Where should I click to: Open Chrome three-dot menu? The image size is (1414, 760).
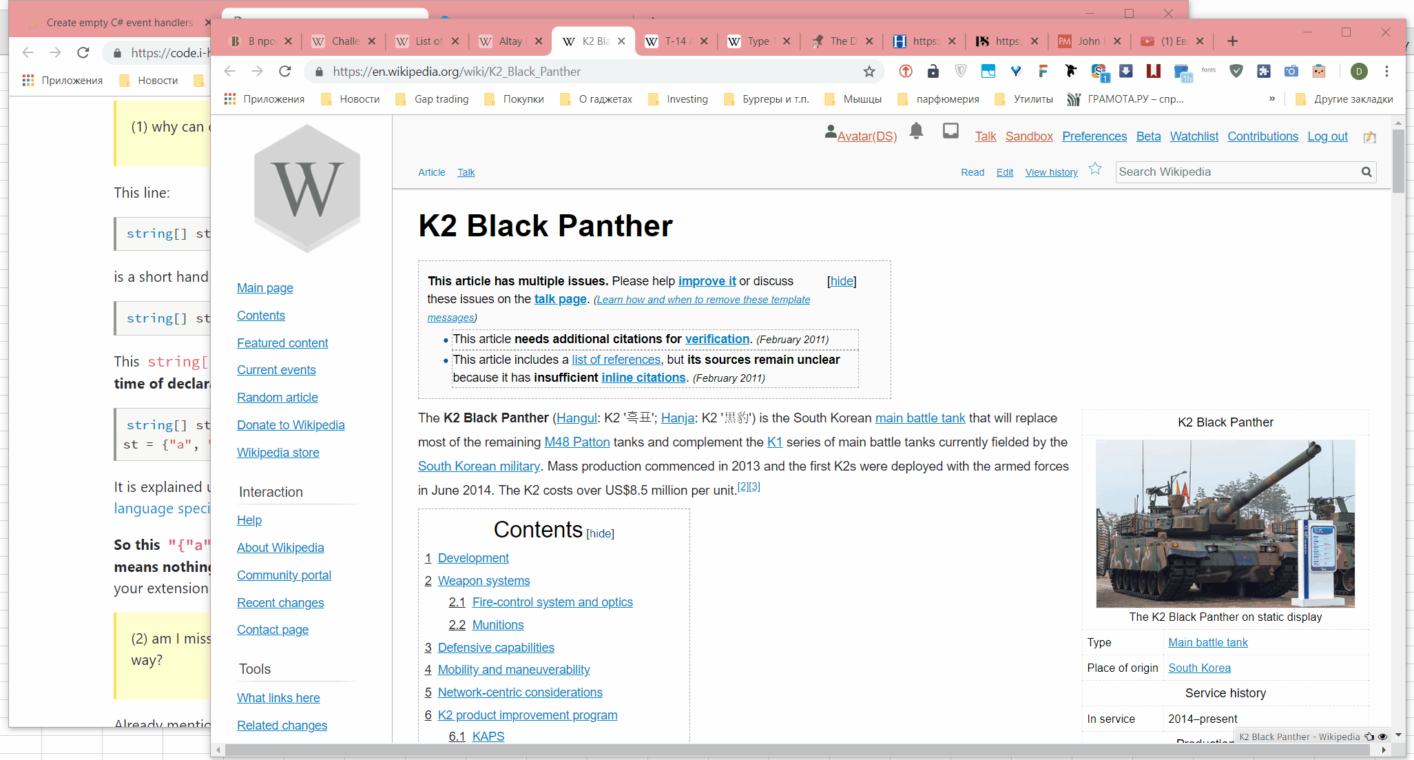coord(1387,71)
